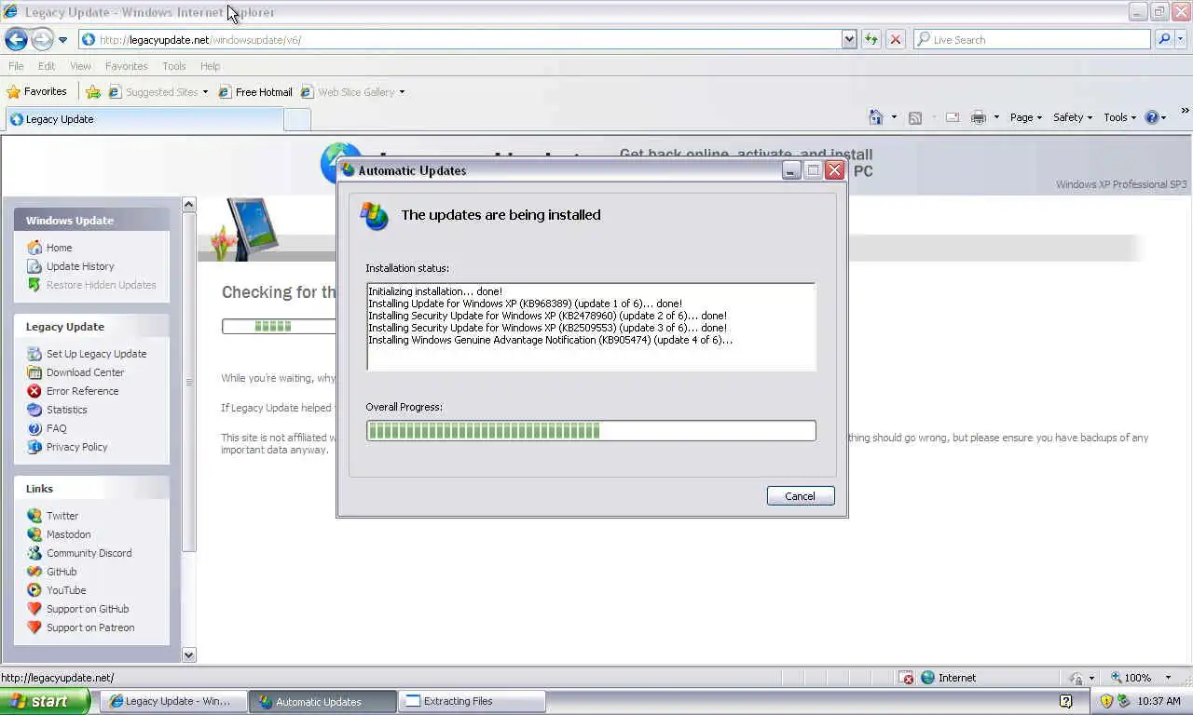Click the Refresh page icon

[871, 39]
